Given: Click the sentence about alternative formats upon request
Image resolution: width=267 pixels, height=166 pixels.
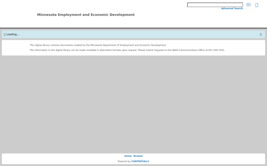Looking at the screenshot, I should pos(127,50).
